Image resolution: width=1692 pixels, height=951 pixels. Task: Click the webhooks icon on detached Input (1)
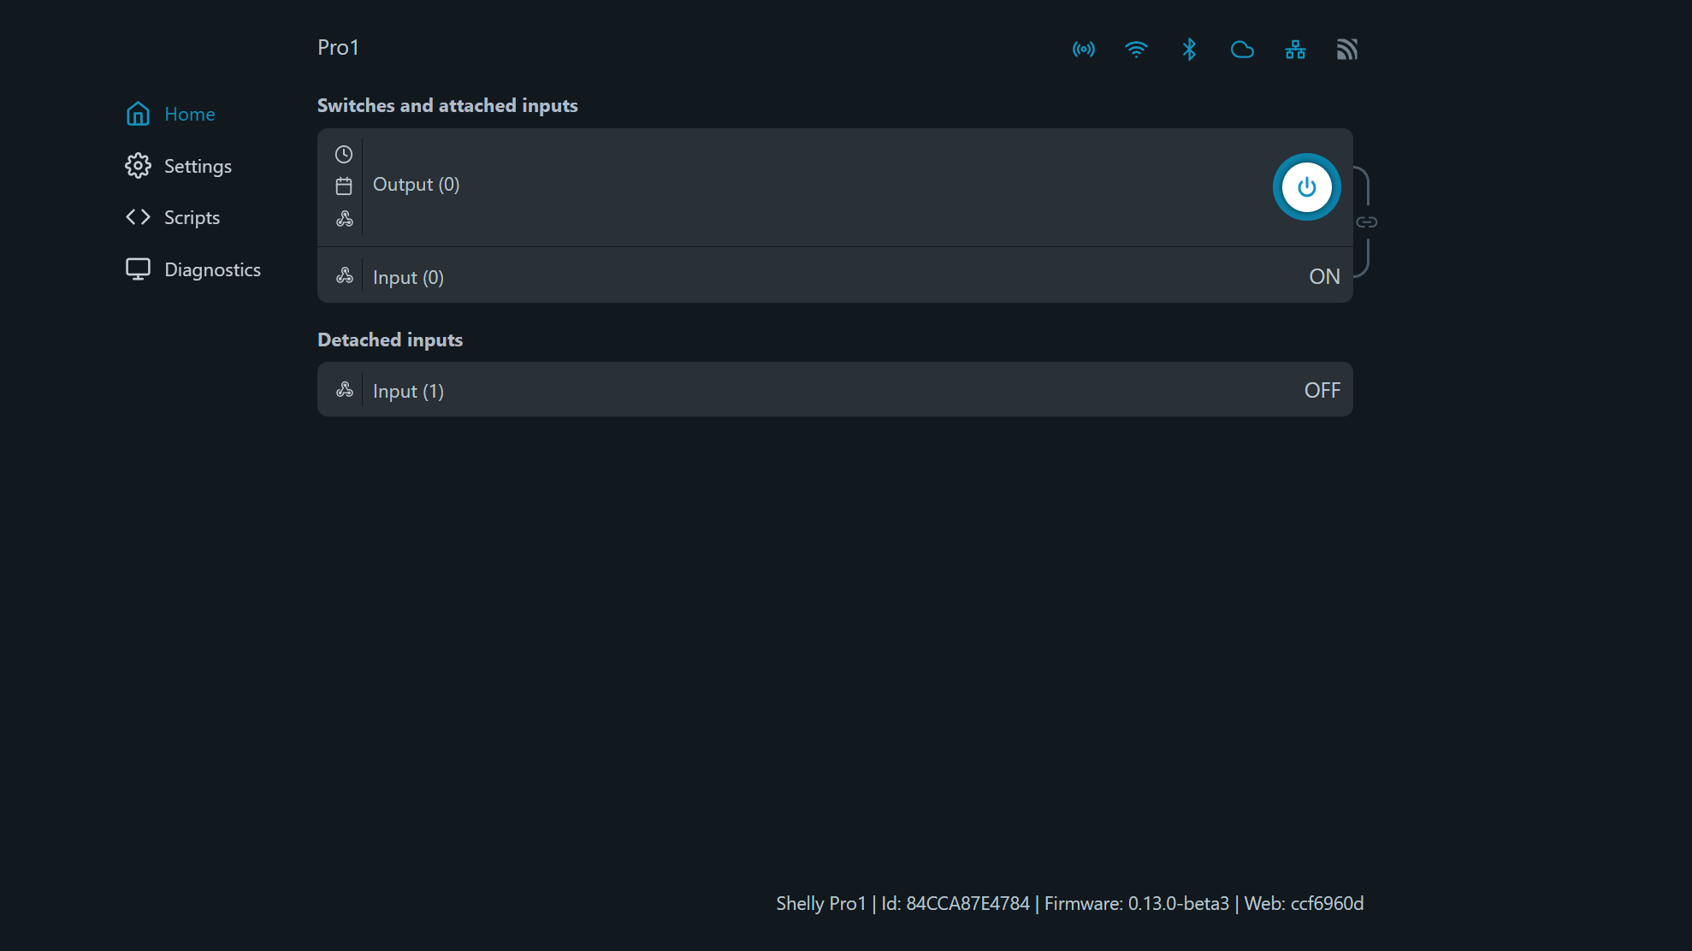(345, 389)
